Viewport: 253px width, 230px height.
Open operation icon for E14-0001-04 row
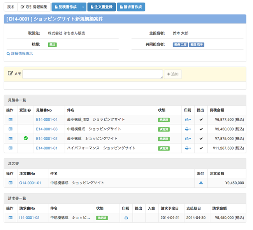(x=11, y=120)
